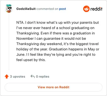Click line starting "Thanksgiving. Even if there"

56,33
